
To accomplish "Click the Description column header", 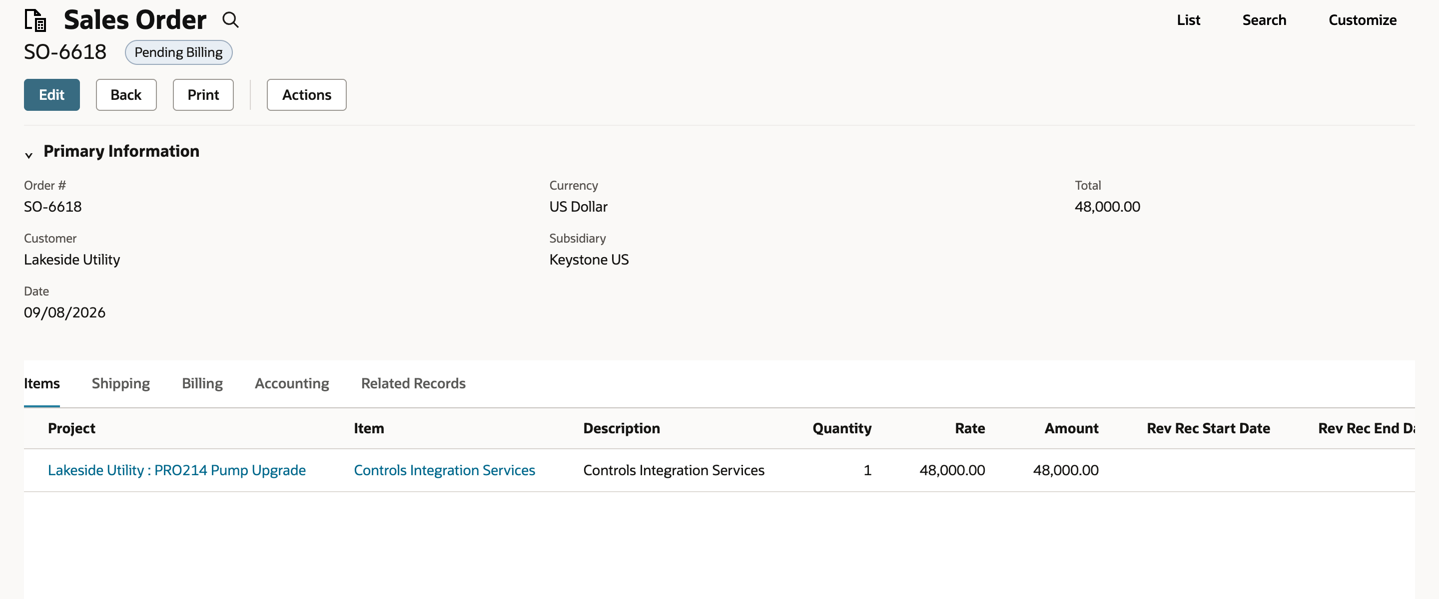I will 622,429.
